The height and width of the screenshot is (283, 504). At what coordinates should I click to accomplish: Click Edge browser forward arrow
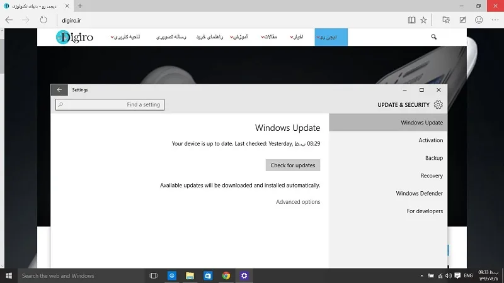[x=26, y=20]
